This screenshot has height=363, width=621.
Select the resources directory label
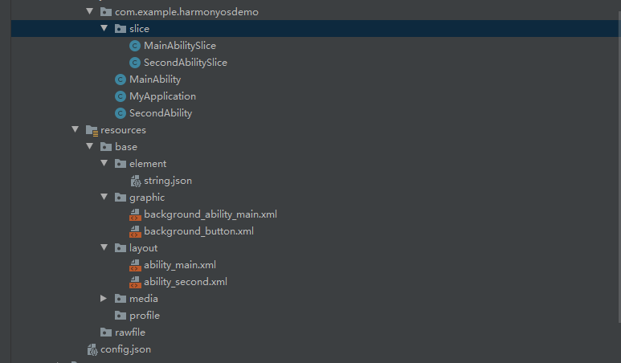tap(123, 130)
